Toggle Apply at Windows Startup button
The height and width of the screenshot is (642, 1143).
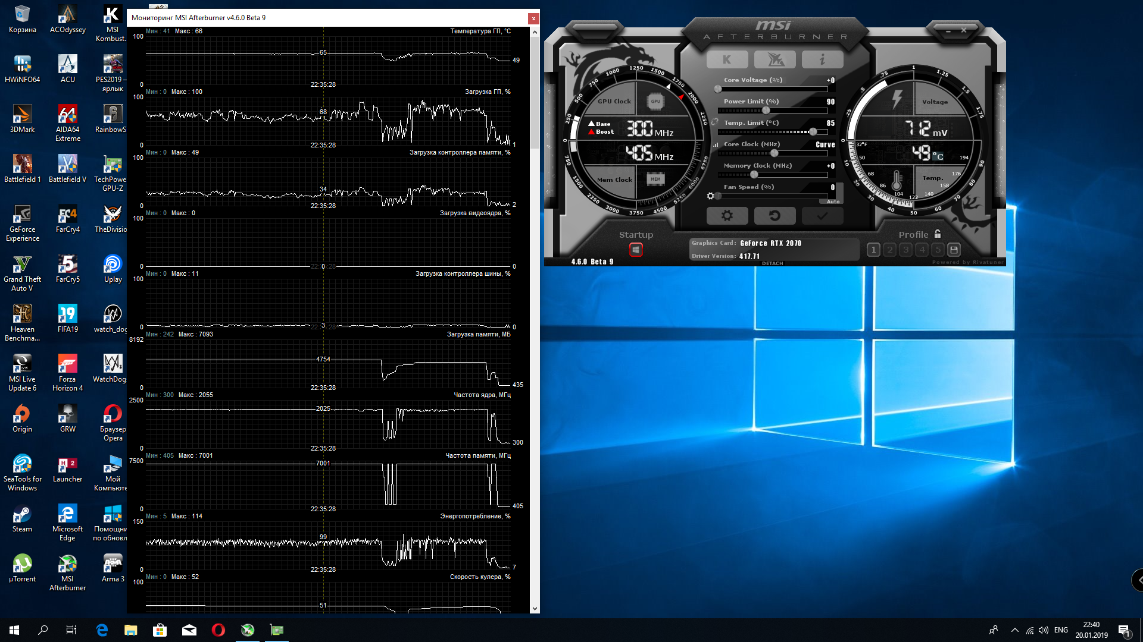pos(636,250)
